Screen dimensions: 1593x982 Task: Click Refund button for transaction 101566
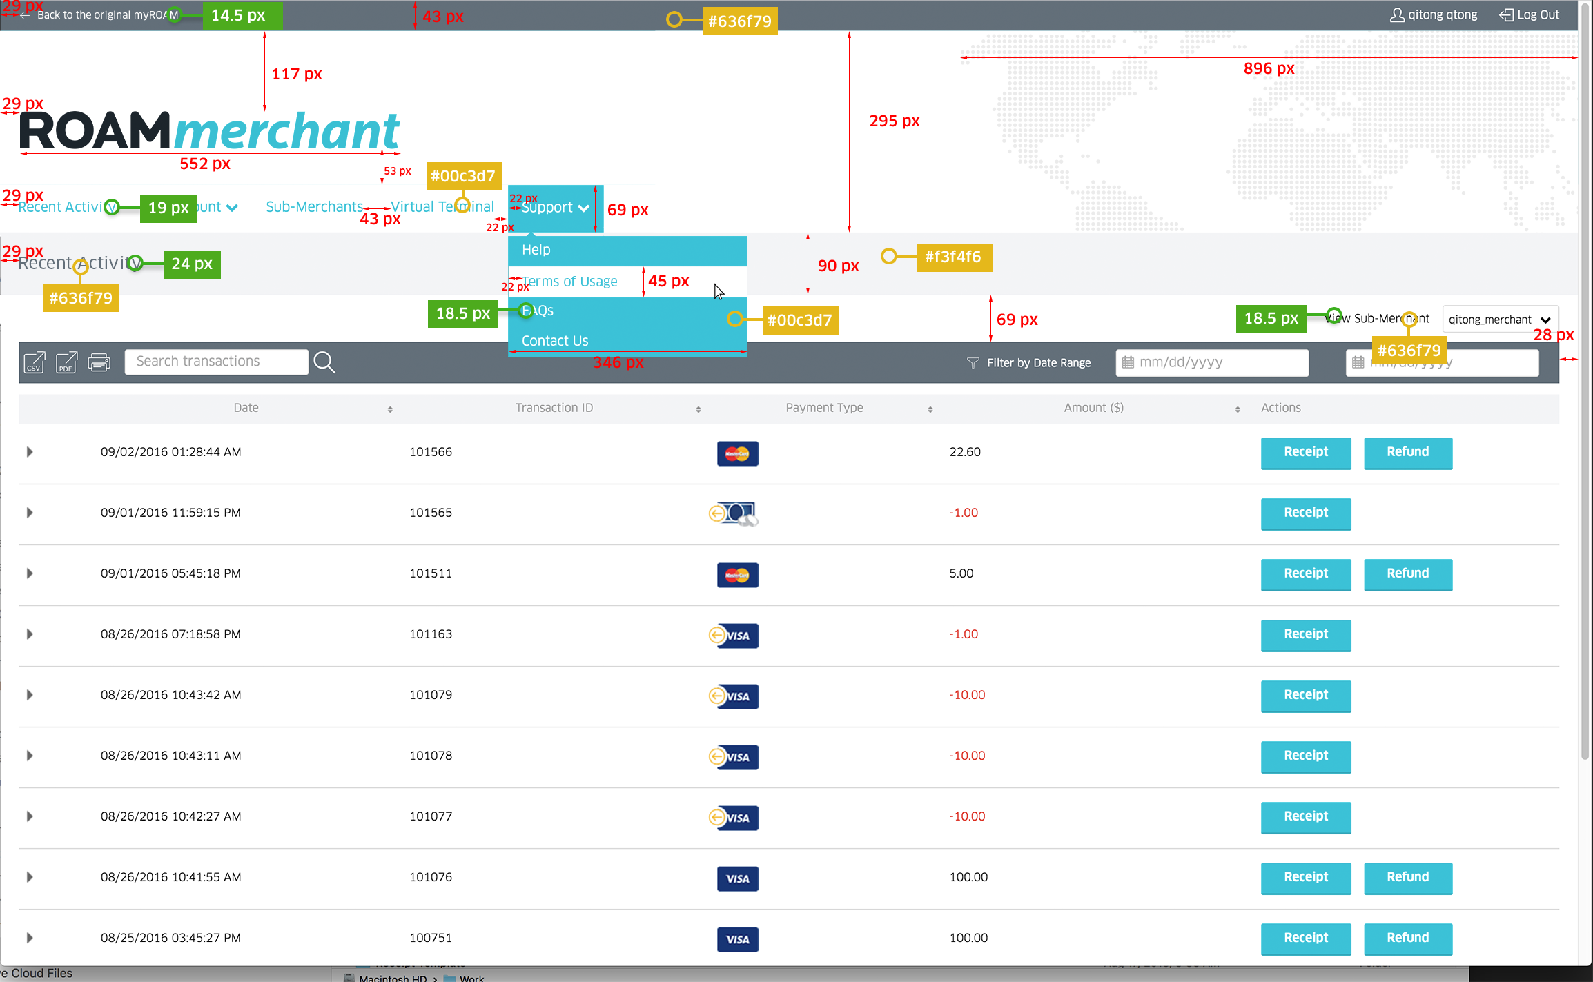point(1408,453)
